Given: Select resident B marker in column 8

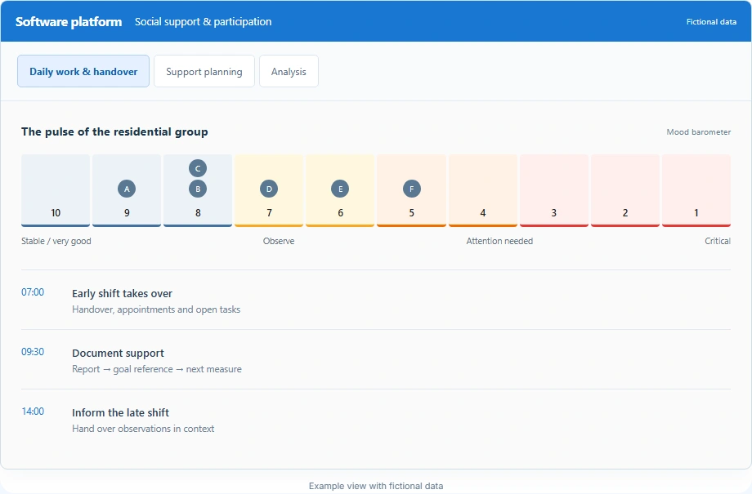Looking at the screenshot, I should click(x=198, y=189).
